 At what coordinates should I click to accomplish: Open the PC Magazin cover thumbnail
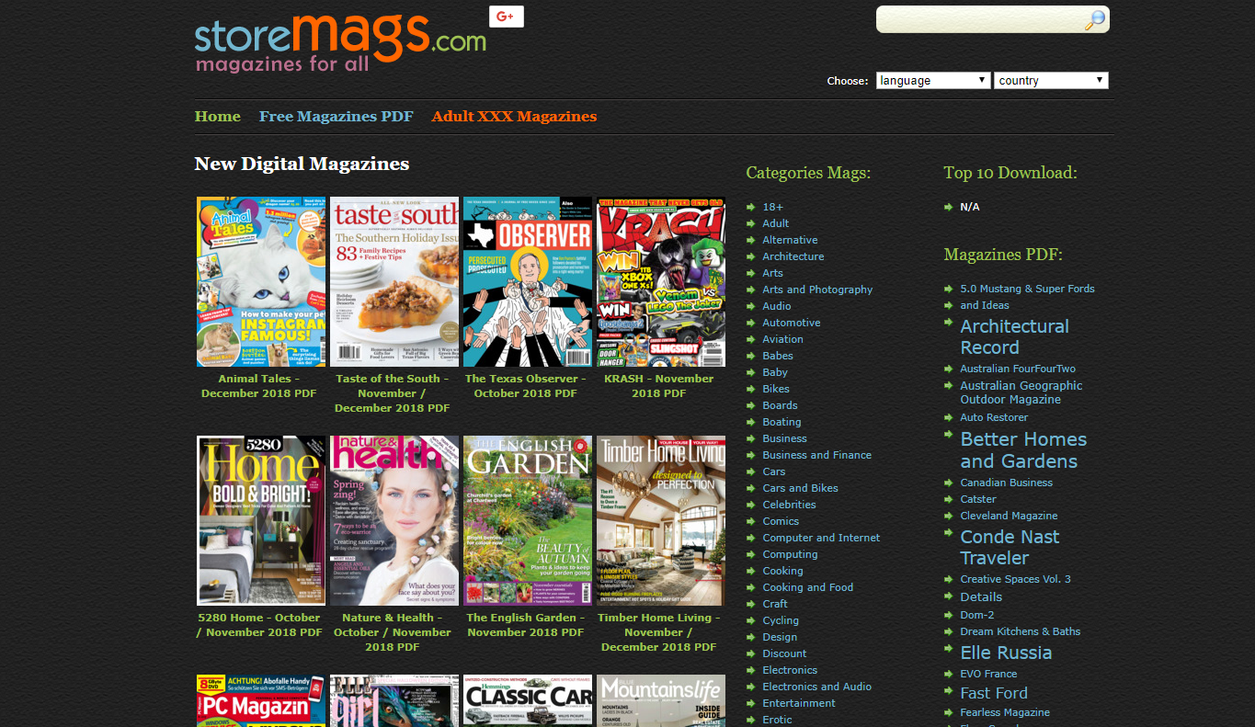[x=261, y=701]
